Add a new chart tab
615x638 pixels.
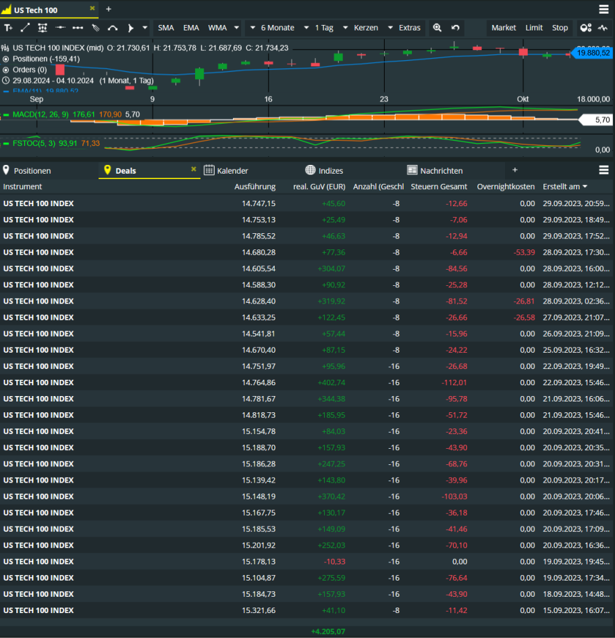109,9
